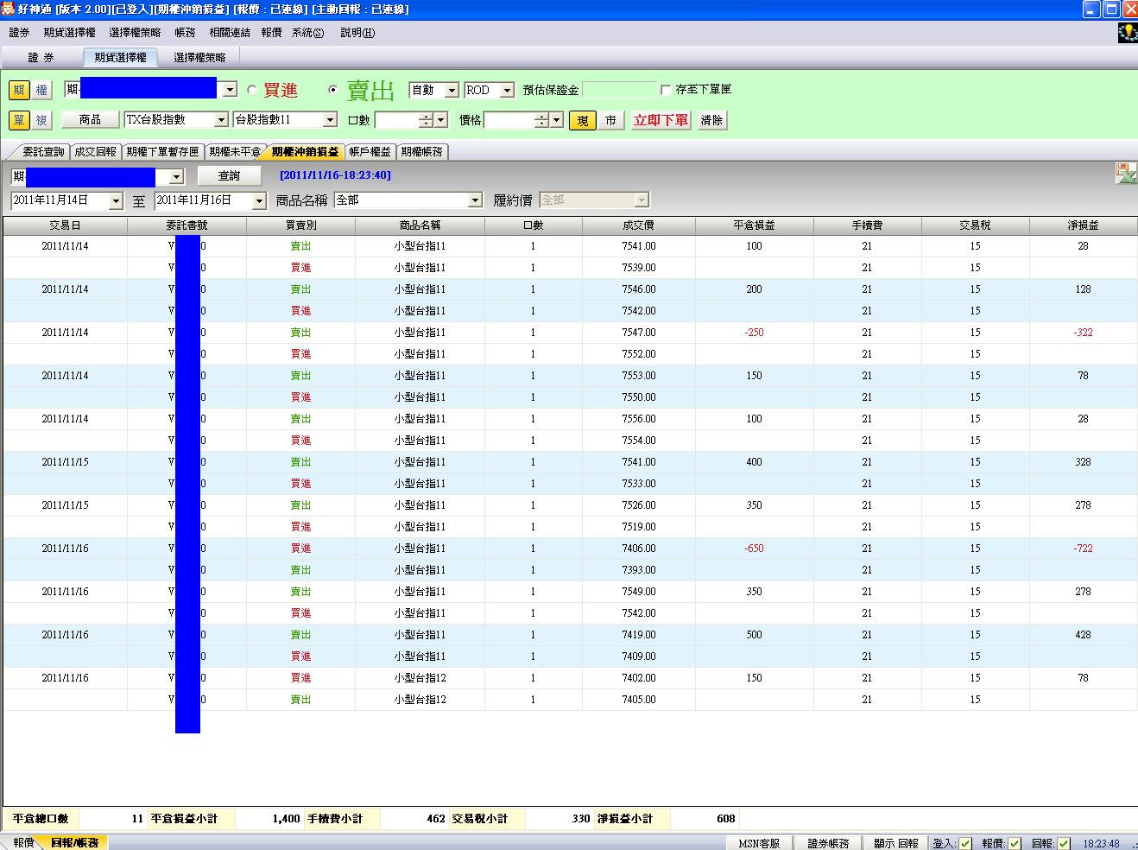Click the 口數 quantity input field
Image resolution: width=1138 pixels, height=850 pixels.
pos(397,120)
